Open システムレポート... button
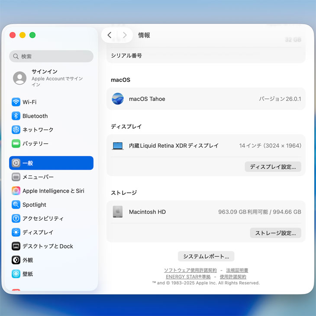316x316 pixels. point(206,256)
